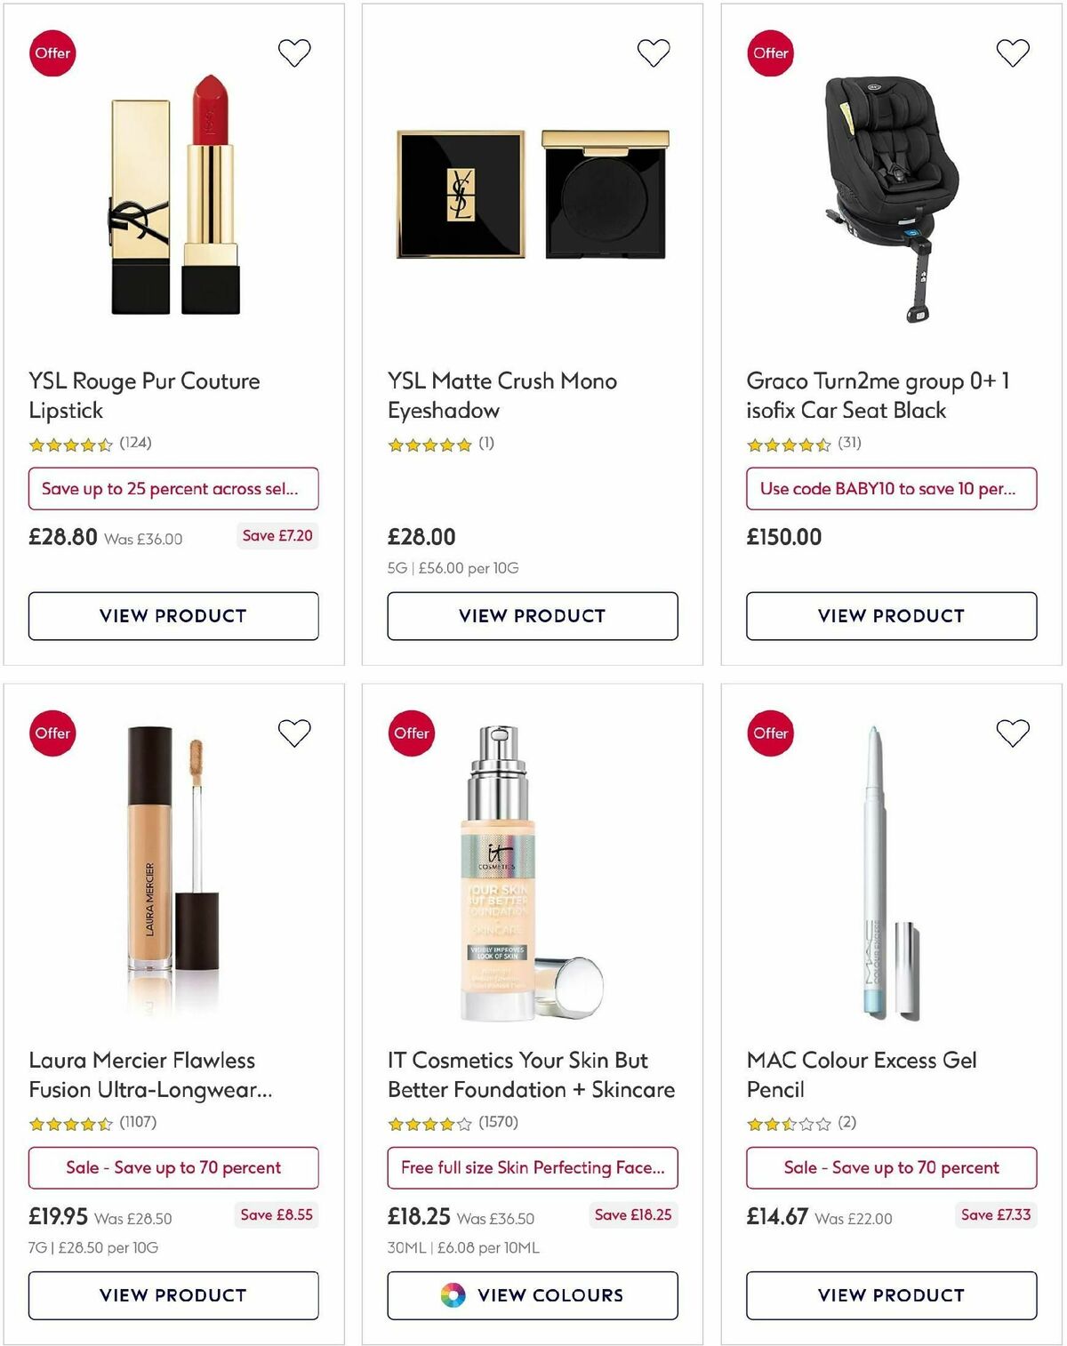This screenshot has height=1346, width=1067.
Task: Toggle the wishlist heart on IT Cosmetics foundation
Action: pyautogui.click(x=654, y=732)
